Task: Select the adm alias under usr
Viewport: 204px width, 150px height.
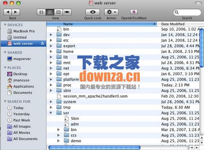Action: click(123, 124)
